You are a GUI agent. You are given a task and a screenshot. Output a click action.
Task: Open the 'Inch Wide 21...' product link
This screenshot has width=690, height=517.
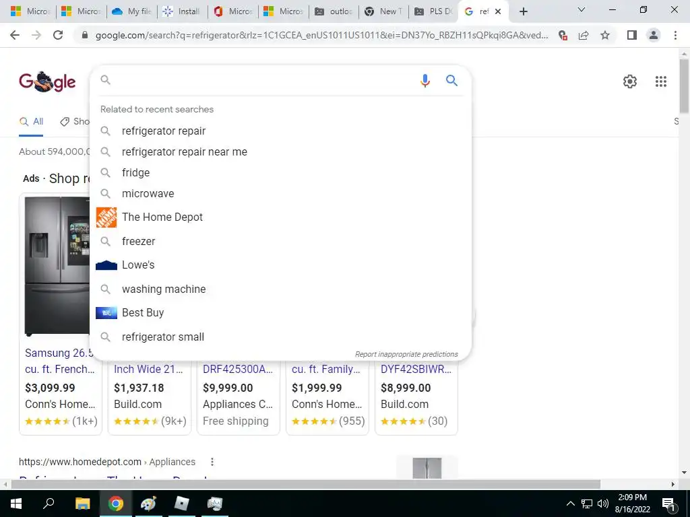tap(148, 370)
